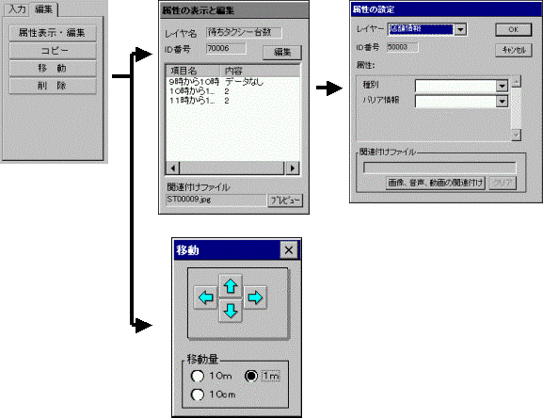Select the 10cm movement radio button

pyautogui.click(x=198, y=394)
